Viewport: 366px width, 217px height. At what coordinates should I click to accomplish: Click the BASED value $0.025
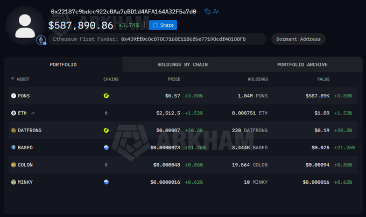[x=320, y=147]
